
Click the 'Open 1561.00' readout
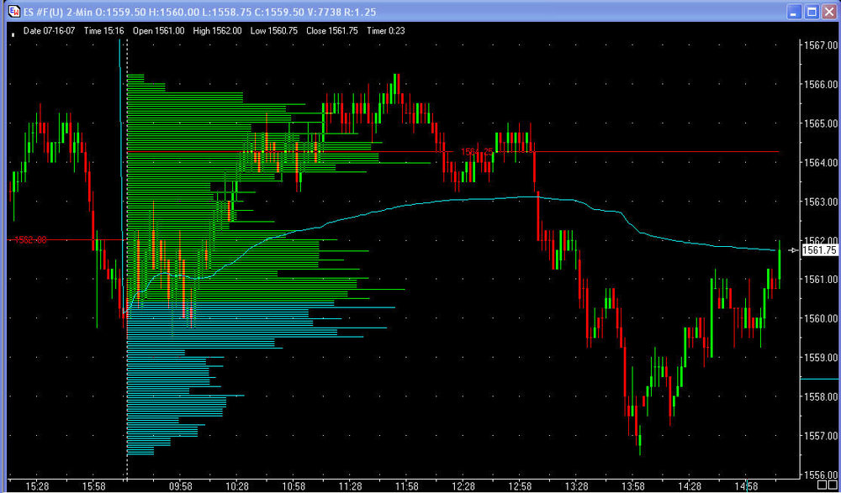[158, 30]
